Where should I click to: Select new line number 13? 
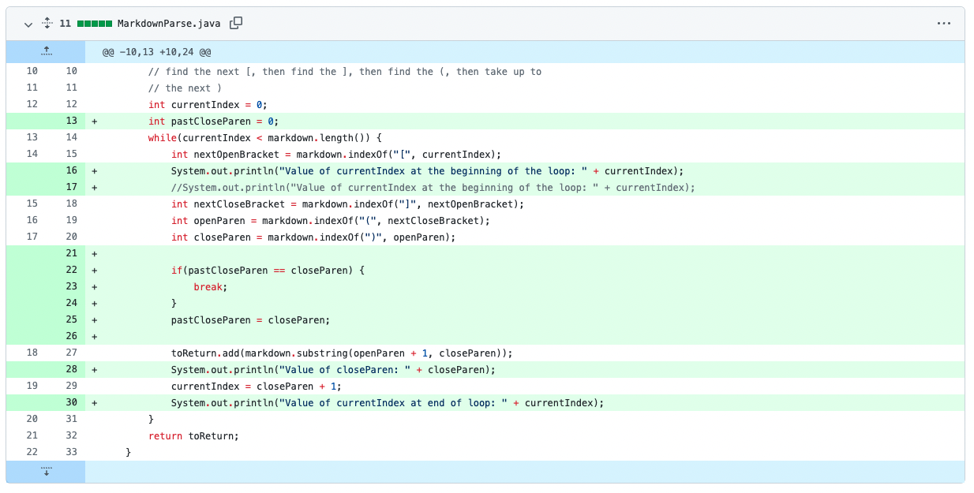click(71, 121)
